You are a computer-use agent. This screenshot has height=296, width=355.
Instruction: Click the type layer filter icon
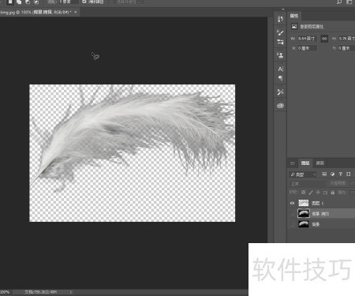341,174
